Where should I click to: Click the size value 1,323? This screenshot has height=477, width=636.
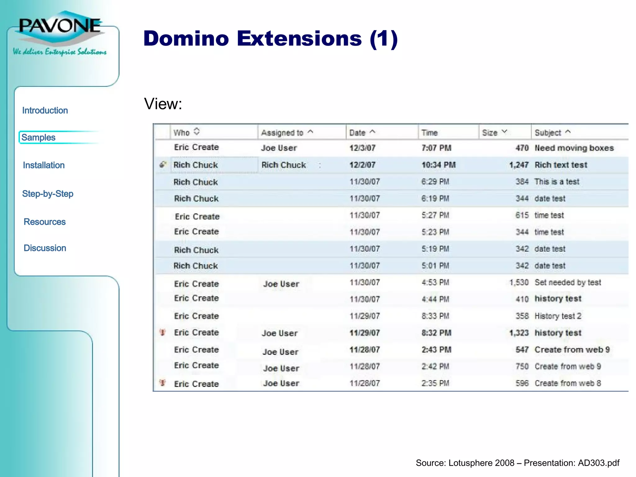tap(519, 333)
